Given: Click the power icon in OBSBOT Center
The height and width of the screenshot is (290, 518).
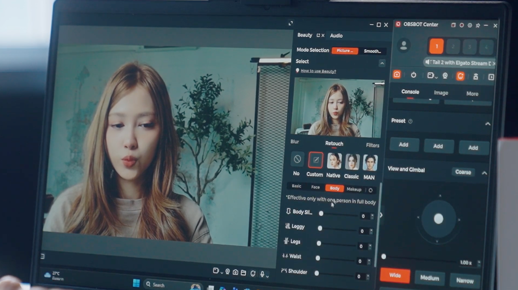Looking at the screenshot, I should (414, 75).
